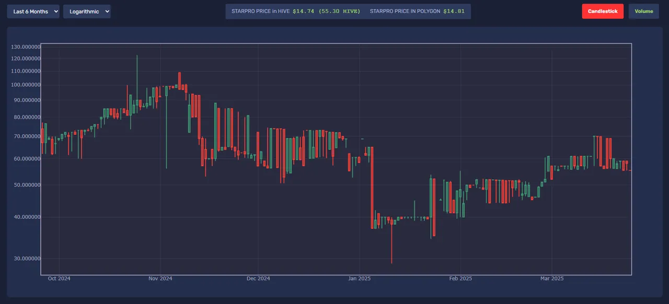Viewport: 669px width, 304px height.
Task: Click the 60.000000 y-axis label
Action: tap(27, 159)
